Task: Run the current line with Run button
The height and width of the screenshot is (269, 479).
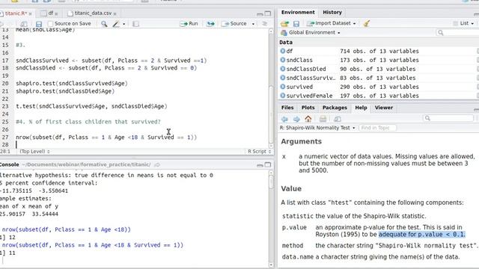Action: coord(189,23)
